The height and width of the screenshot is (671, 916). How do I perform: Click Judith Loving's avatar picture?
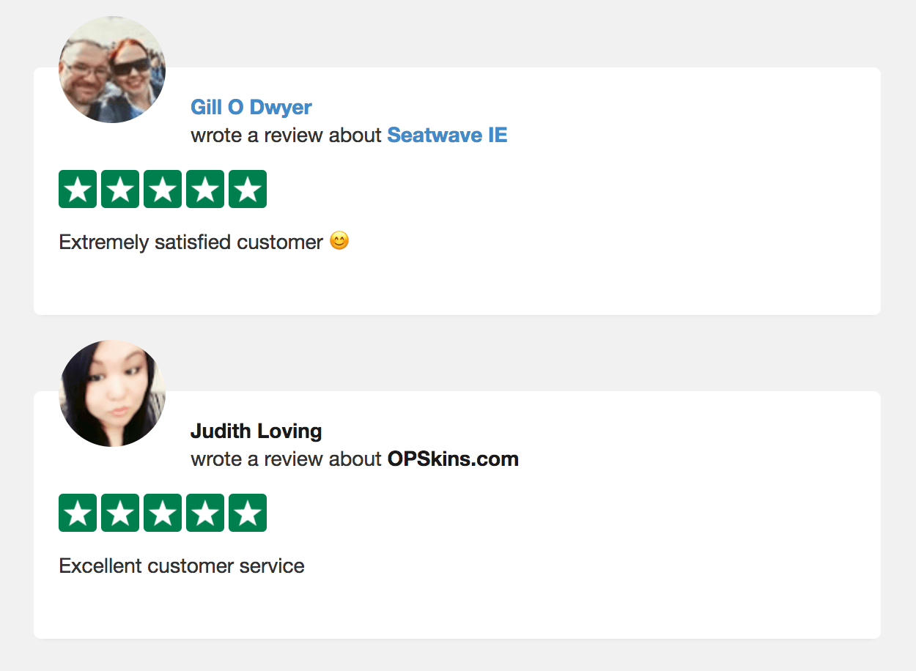click(112, 393)
